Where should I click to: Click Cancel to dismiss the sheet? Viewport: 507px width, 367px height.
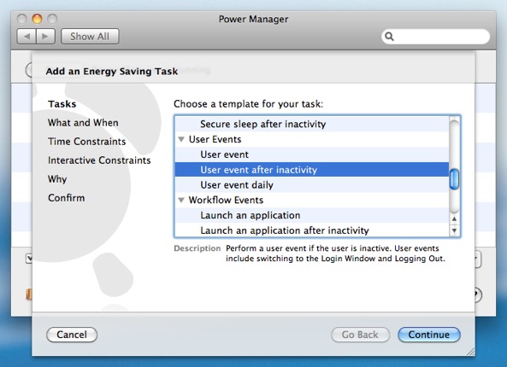[x=72, y=335]
